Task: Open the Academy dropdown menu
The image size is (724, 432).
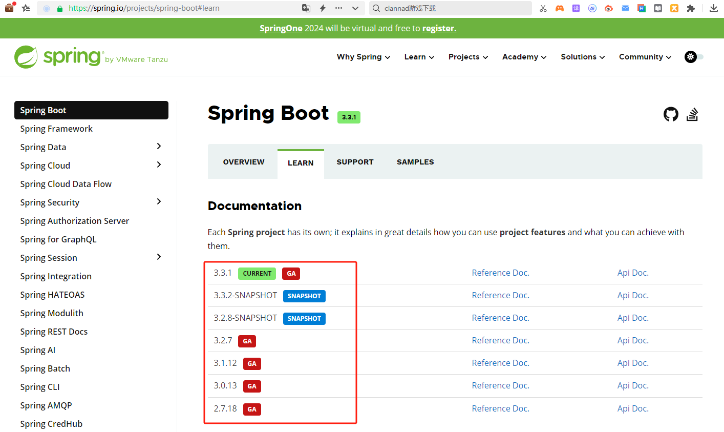Action: (x=524, y=57)
